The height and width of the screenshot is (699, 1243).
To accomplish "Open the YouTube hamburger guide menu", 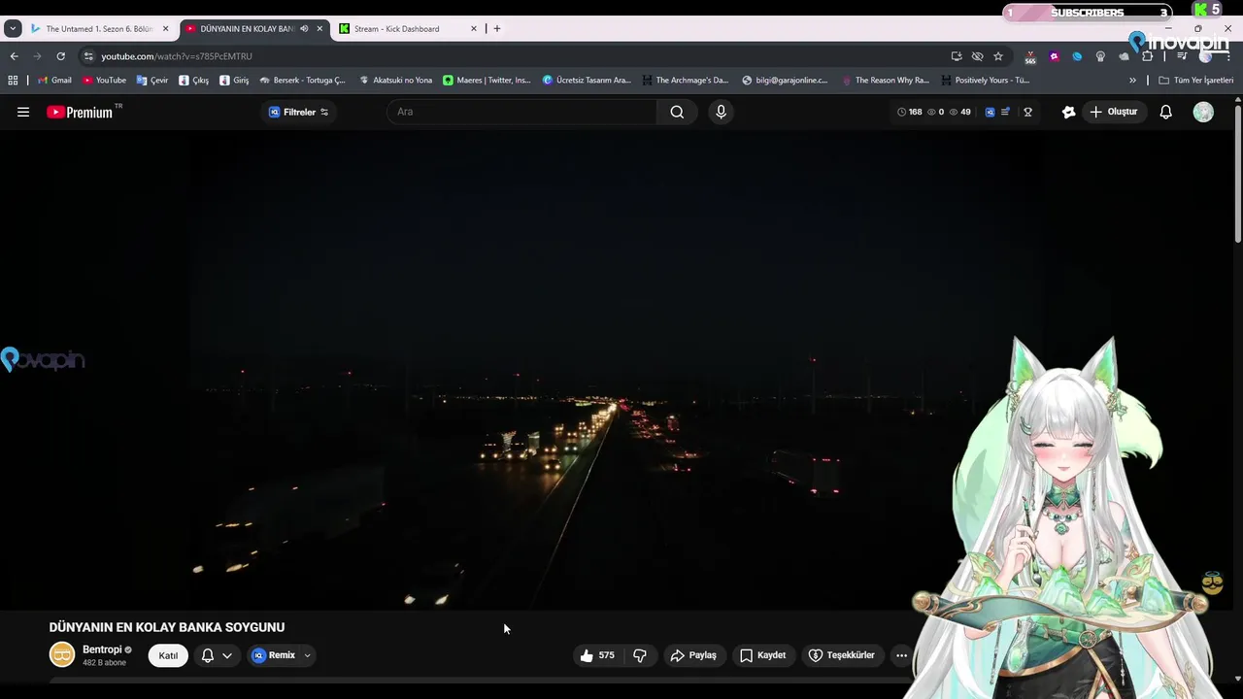I will point(23,112).
